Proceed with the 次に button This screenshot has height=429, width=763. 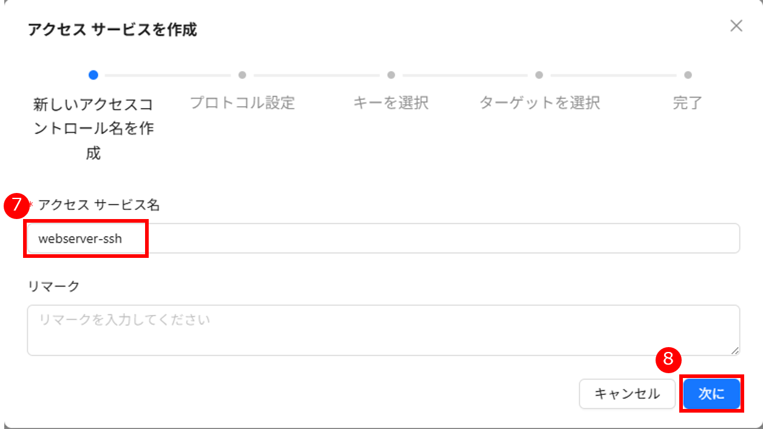711,394
